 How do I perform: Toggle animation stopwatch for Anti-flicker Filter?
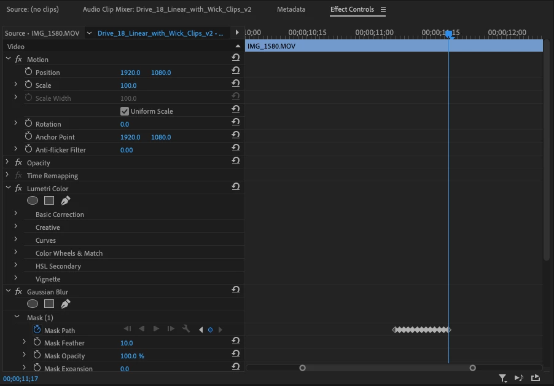pyautogui.click(x=29, y=149)
